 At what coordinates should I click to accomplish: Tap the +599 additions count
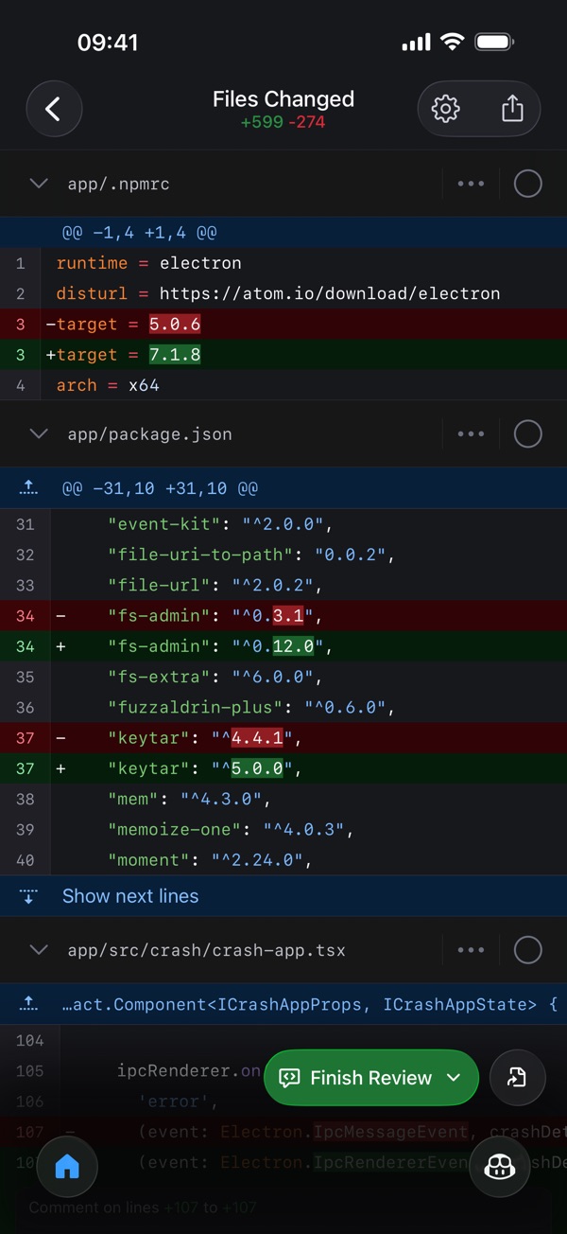coord(262,122)
